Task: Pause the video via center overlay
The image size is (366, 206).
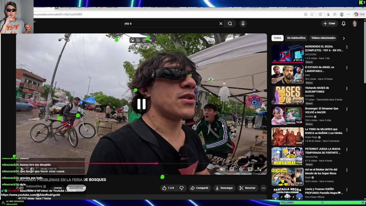Action: point(142,104)
